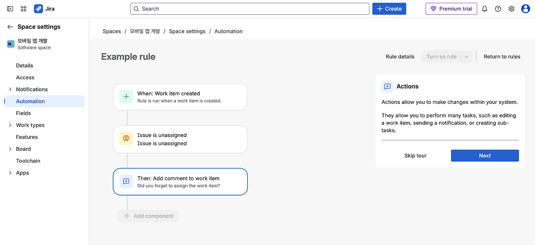Click the Next button in the tour
This screenshot has height=245, width=535.
[x=484, y=156]
